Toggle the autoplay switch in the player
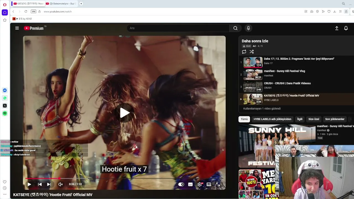The image size is (354, 199). click(x=181, y=184)
